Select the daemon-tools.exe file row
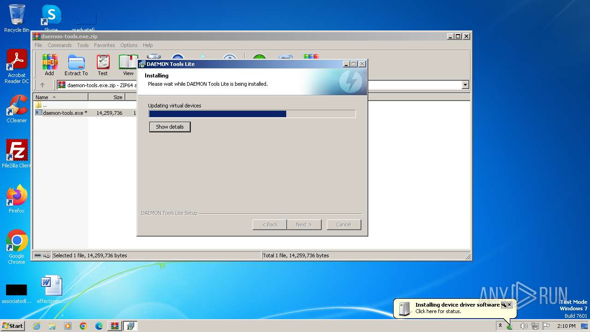 [85, 113]
